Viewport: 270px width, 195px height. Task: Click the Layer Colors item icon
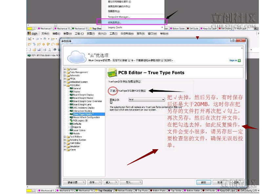click(x=71, y=130)
